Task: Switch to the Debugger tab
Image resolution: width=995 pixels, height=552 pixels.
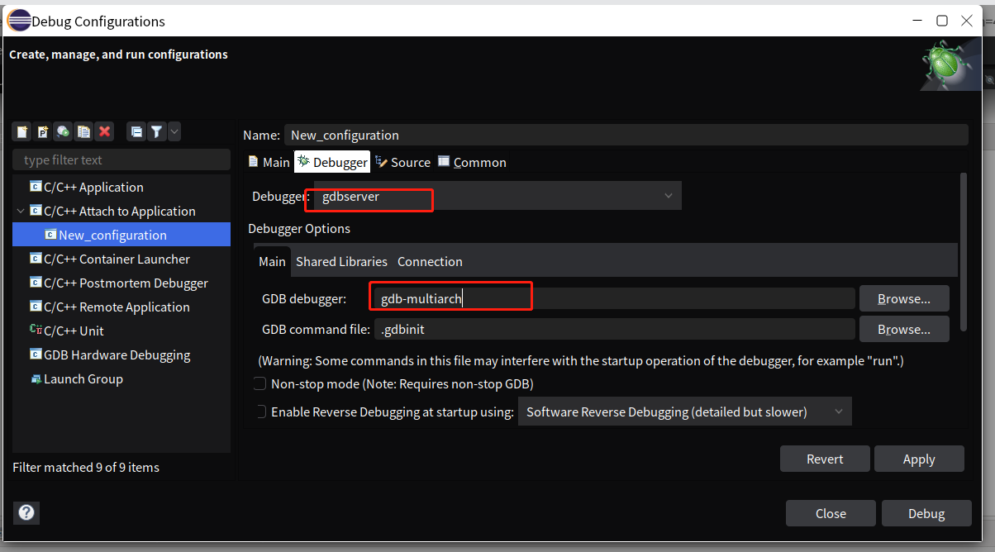Action: pos(332,162)
